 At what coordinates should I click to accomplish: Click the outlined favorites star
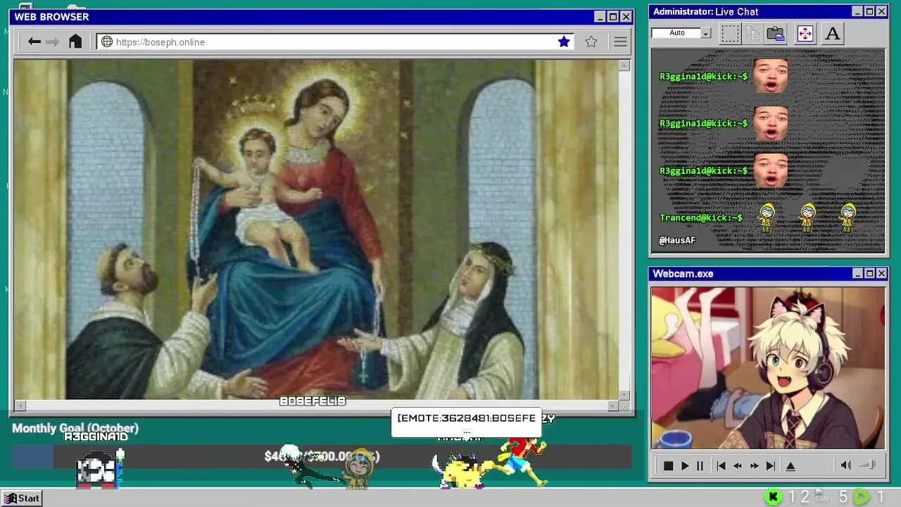pos(591,42)
